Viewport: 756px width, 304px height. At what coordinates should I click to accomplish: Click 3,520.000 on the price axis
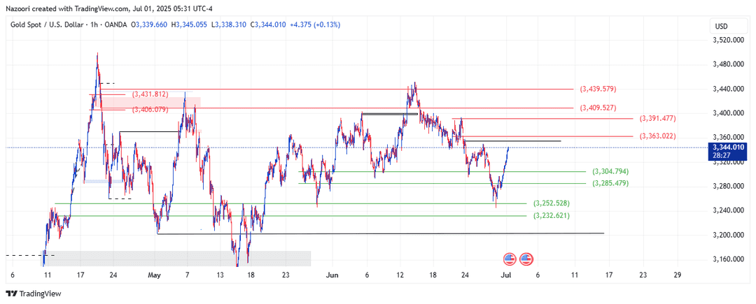727,41
